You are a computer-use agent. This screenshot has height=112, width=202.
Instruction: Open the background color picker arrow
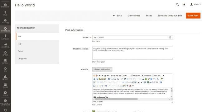coord(164,79)
